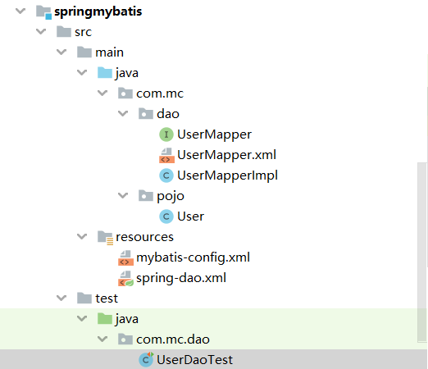Click the springmybatis module folder icon
This screenshot has height=369, width=428.
[43, 12]
